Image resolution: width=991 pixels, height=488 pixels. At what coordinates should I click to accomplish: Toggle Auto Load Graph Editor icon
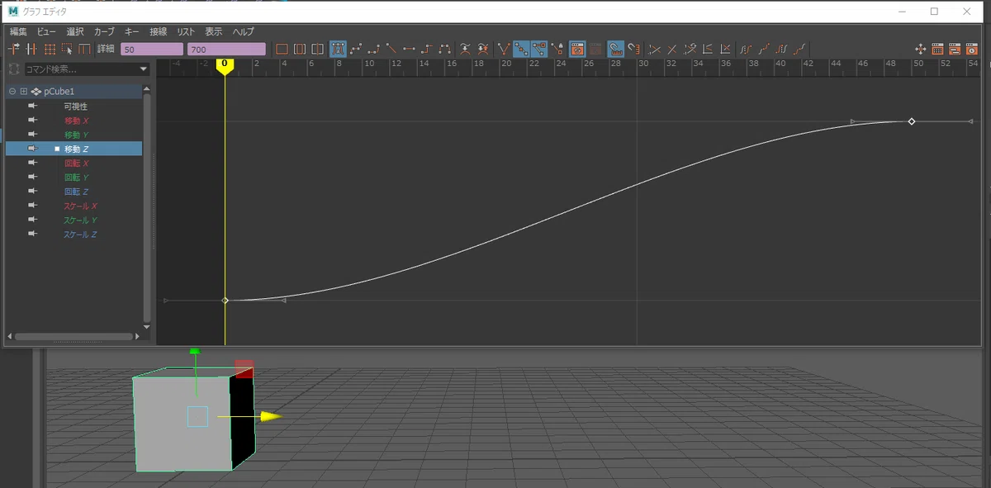point(577,49)
